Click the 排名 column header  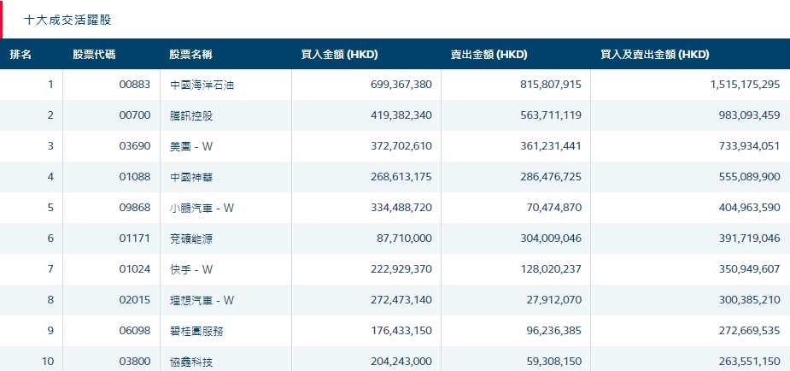tap(20, 55)
